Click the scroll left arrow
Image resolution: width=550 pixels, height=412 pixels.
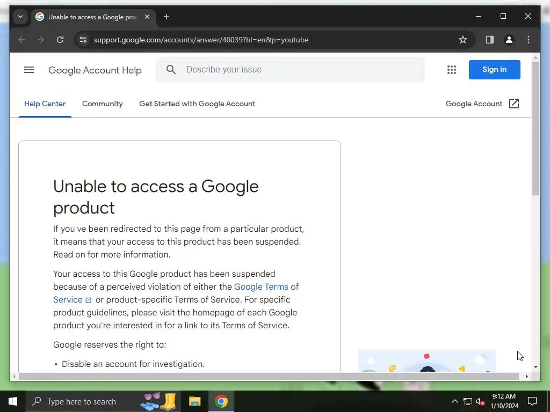14,376
